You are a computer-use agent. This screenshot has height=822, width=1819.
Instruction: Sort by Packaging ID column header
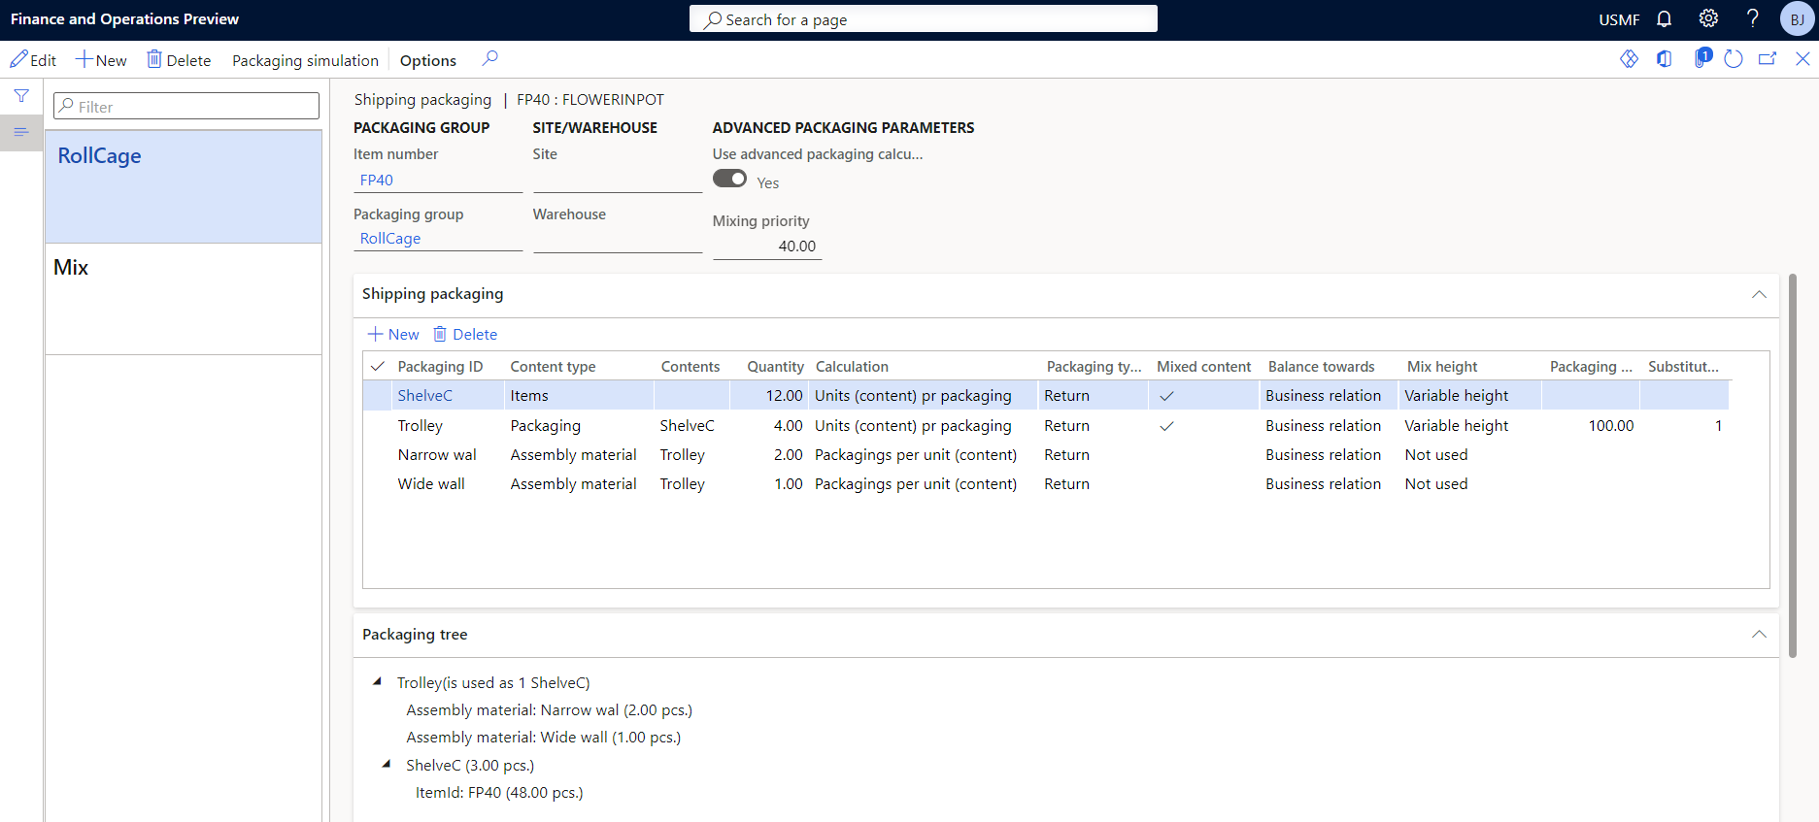(x=440, y=366)
